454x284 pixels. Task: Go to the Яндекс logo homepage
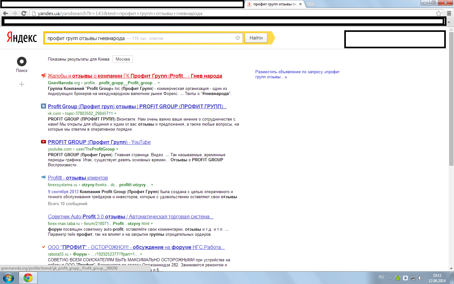point(22,38)
